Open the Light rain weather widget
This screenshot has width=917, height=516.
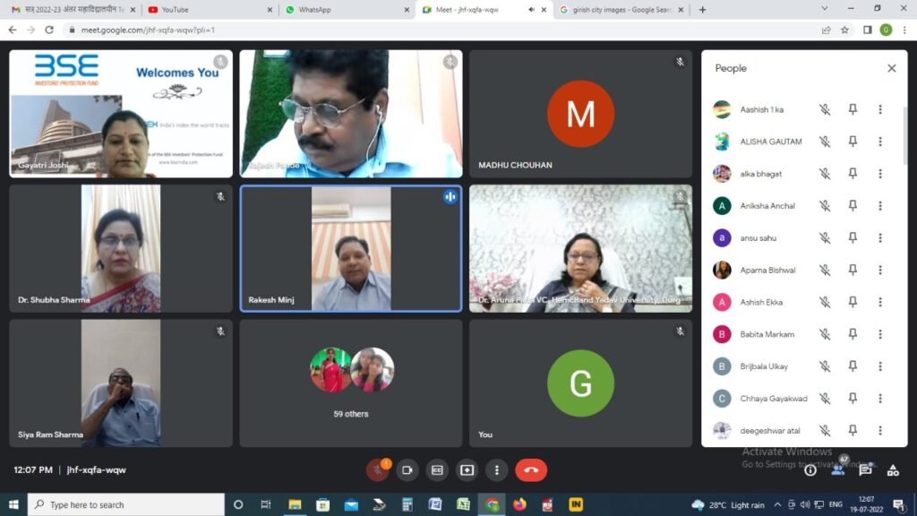[x=727, y=505]
